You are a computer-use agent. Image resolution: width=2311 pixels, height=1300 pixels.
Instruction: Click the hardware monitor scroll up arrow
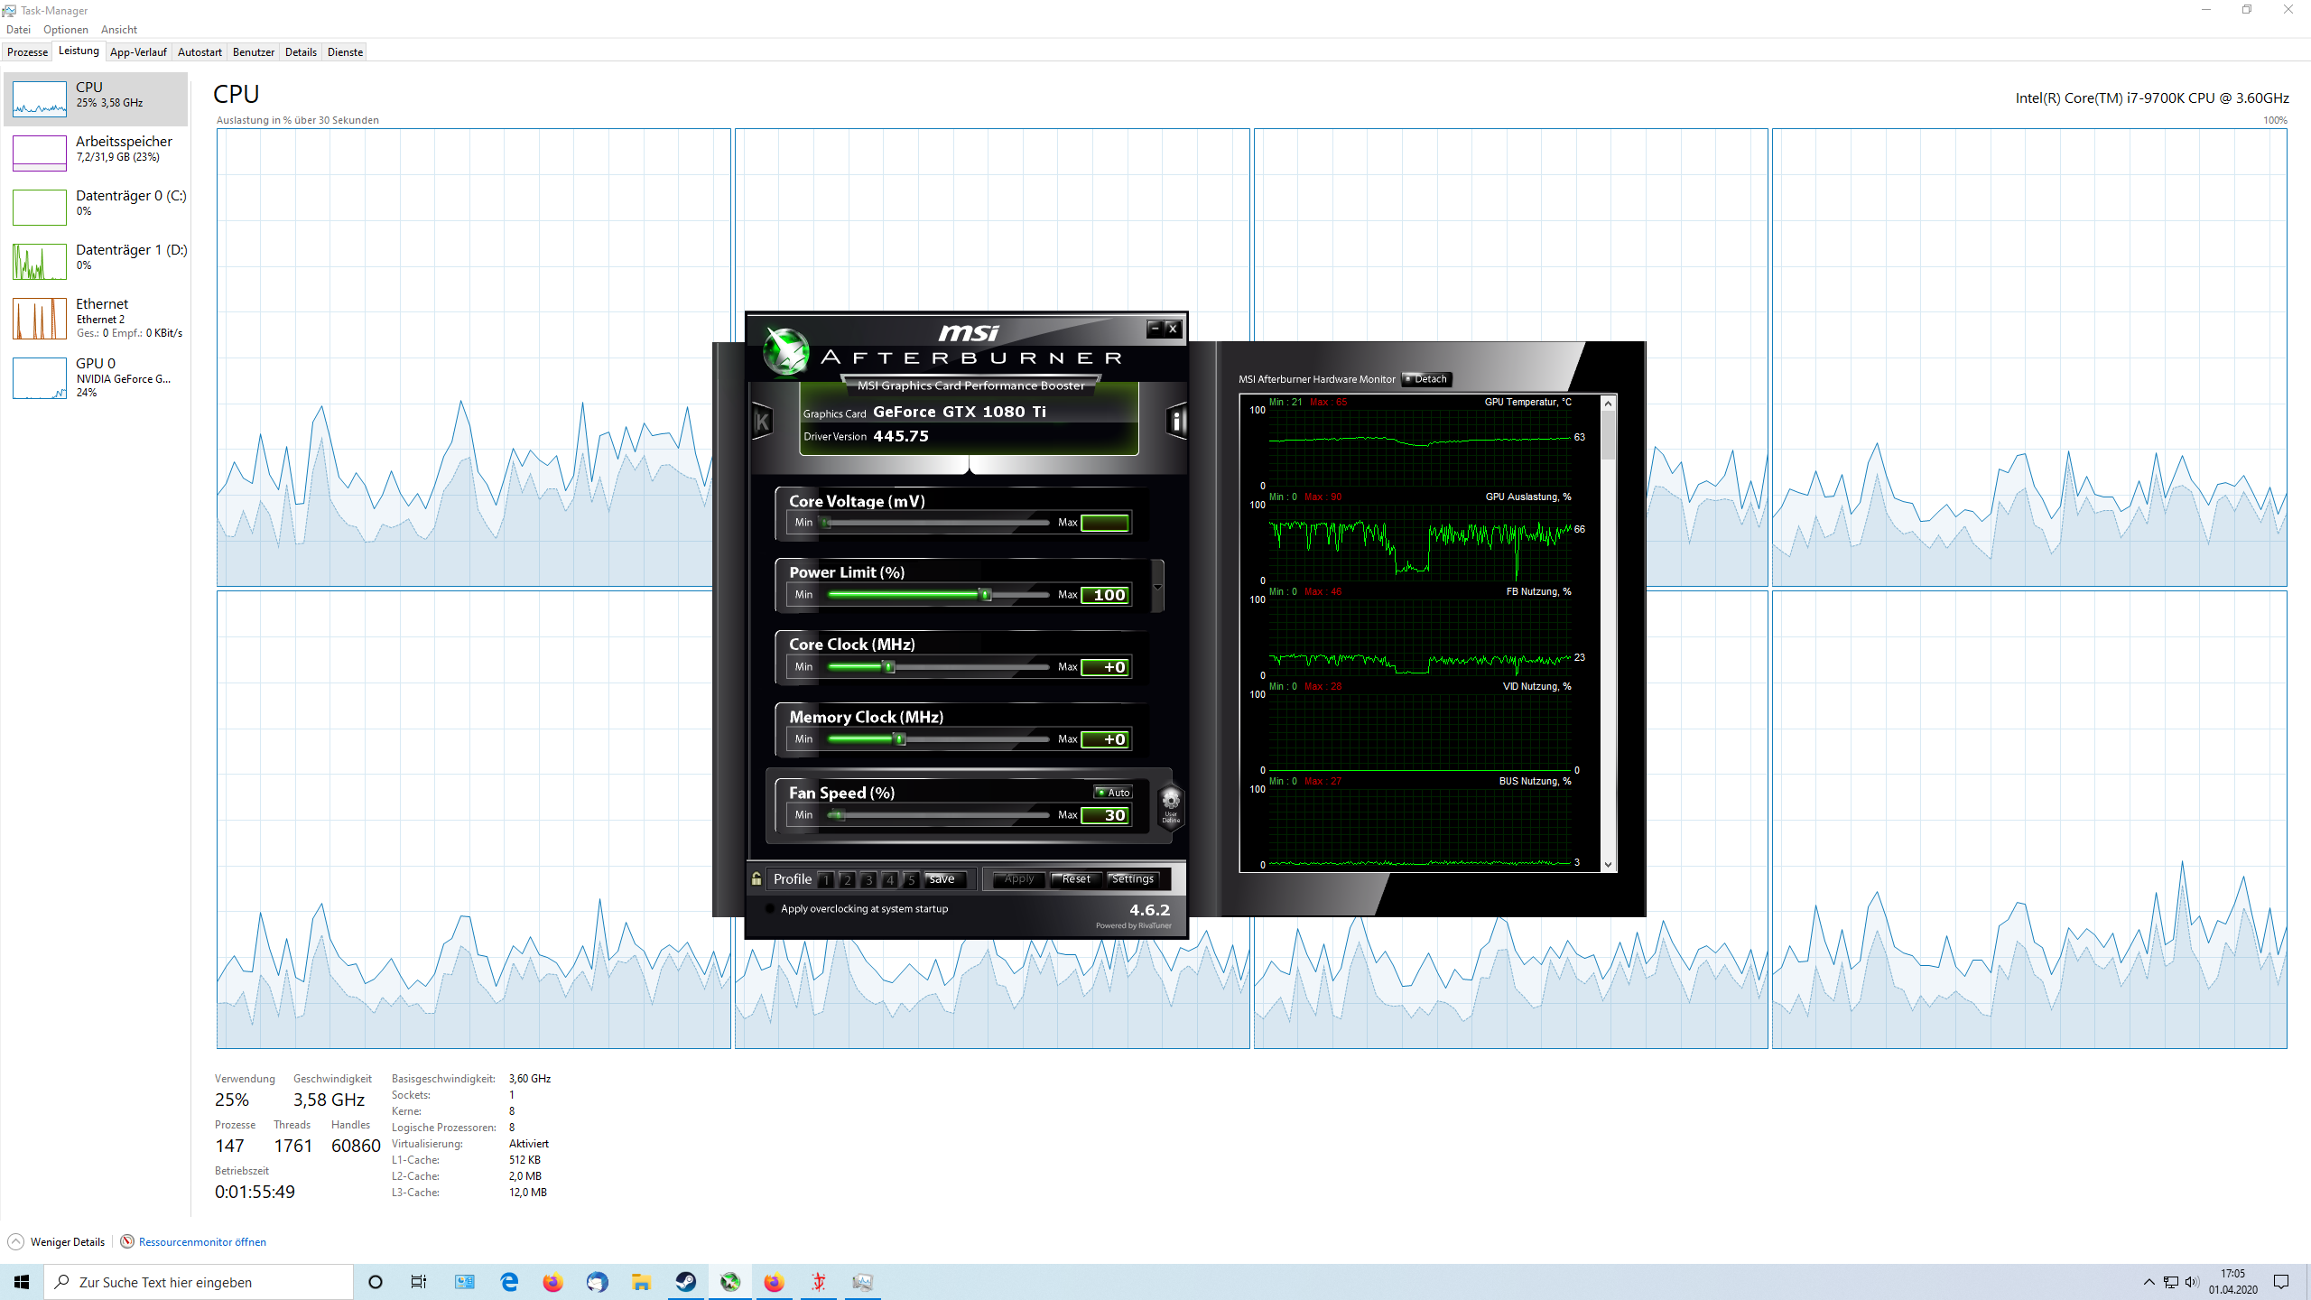click(1608, 404)
